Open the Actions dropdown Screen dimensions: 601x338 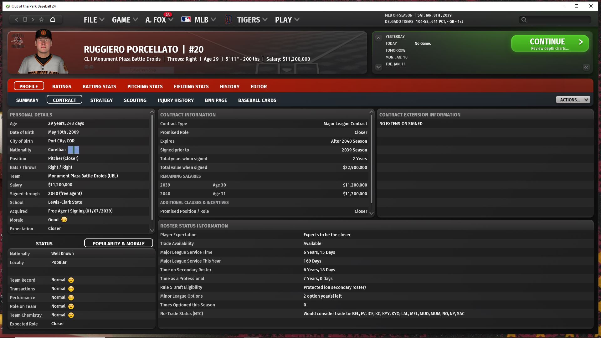click(573, 100)
